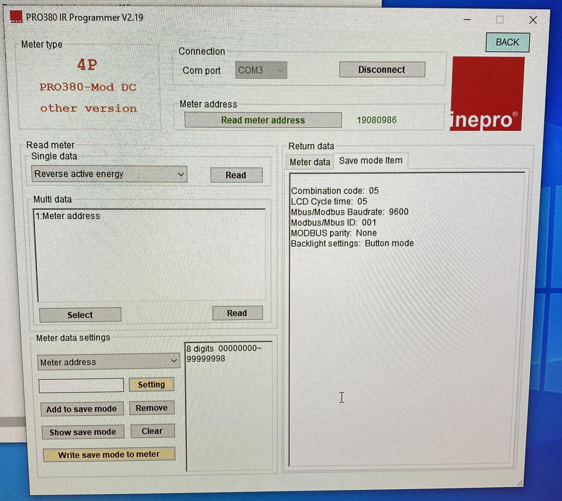Click the 'Modbus/Mbus ID: 001' line

click(x=334, y=223)
